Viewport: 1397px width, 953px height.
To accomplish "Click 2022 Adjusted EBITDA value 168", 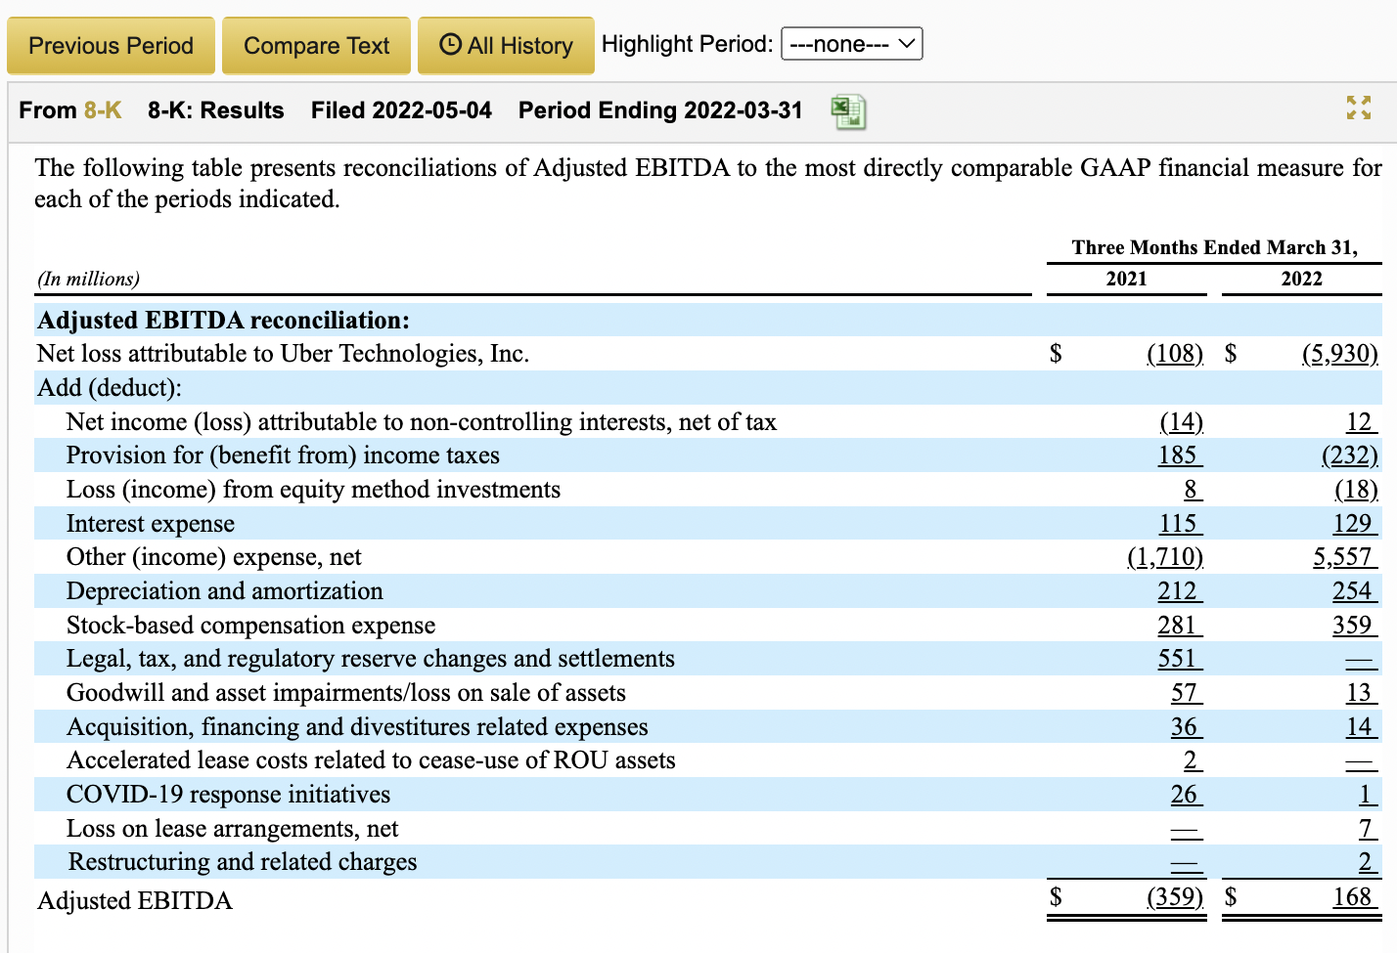I will pyautogui.click(x=1353, y=897).
